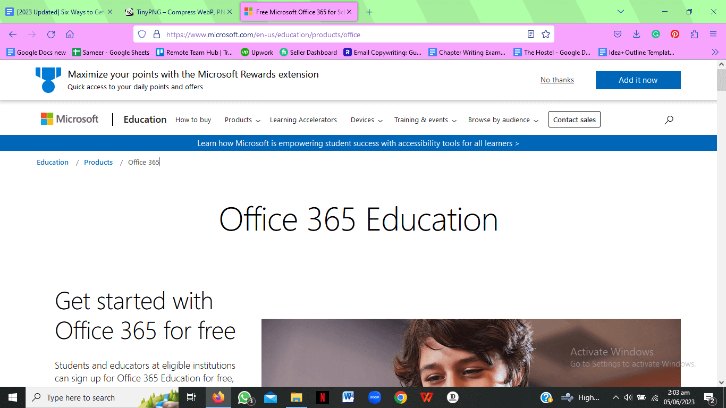Open Task View icon on taskbar
This screenshot has height=408, width=726.
coord(191,397)
